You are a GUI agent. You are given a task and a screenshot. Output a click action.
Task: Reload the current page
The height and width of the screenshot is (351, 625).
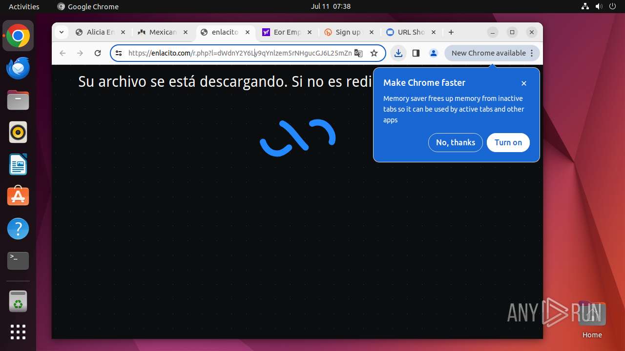(x=98, y=53)
